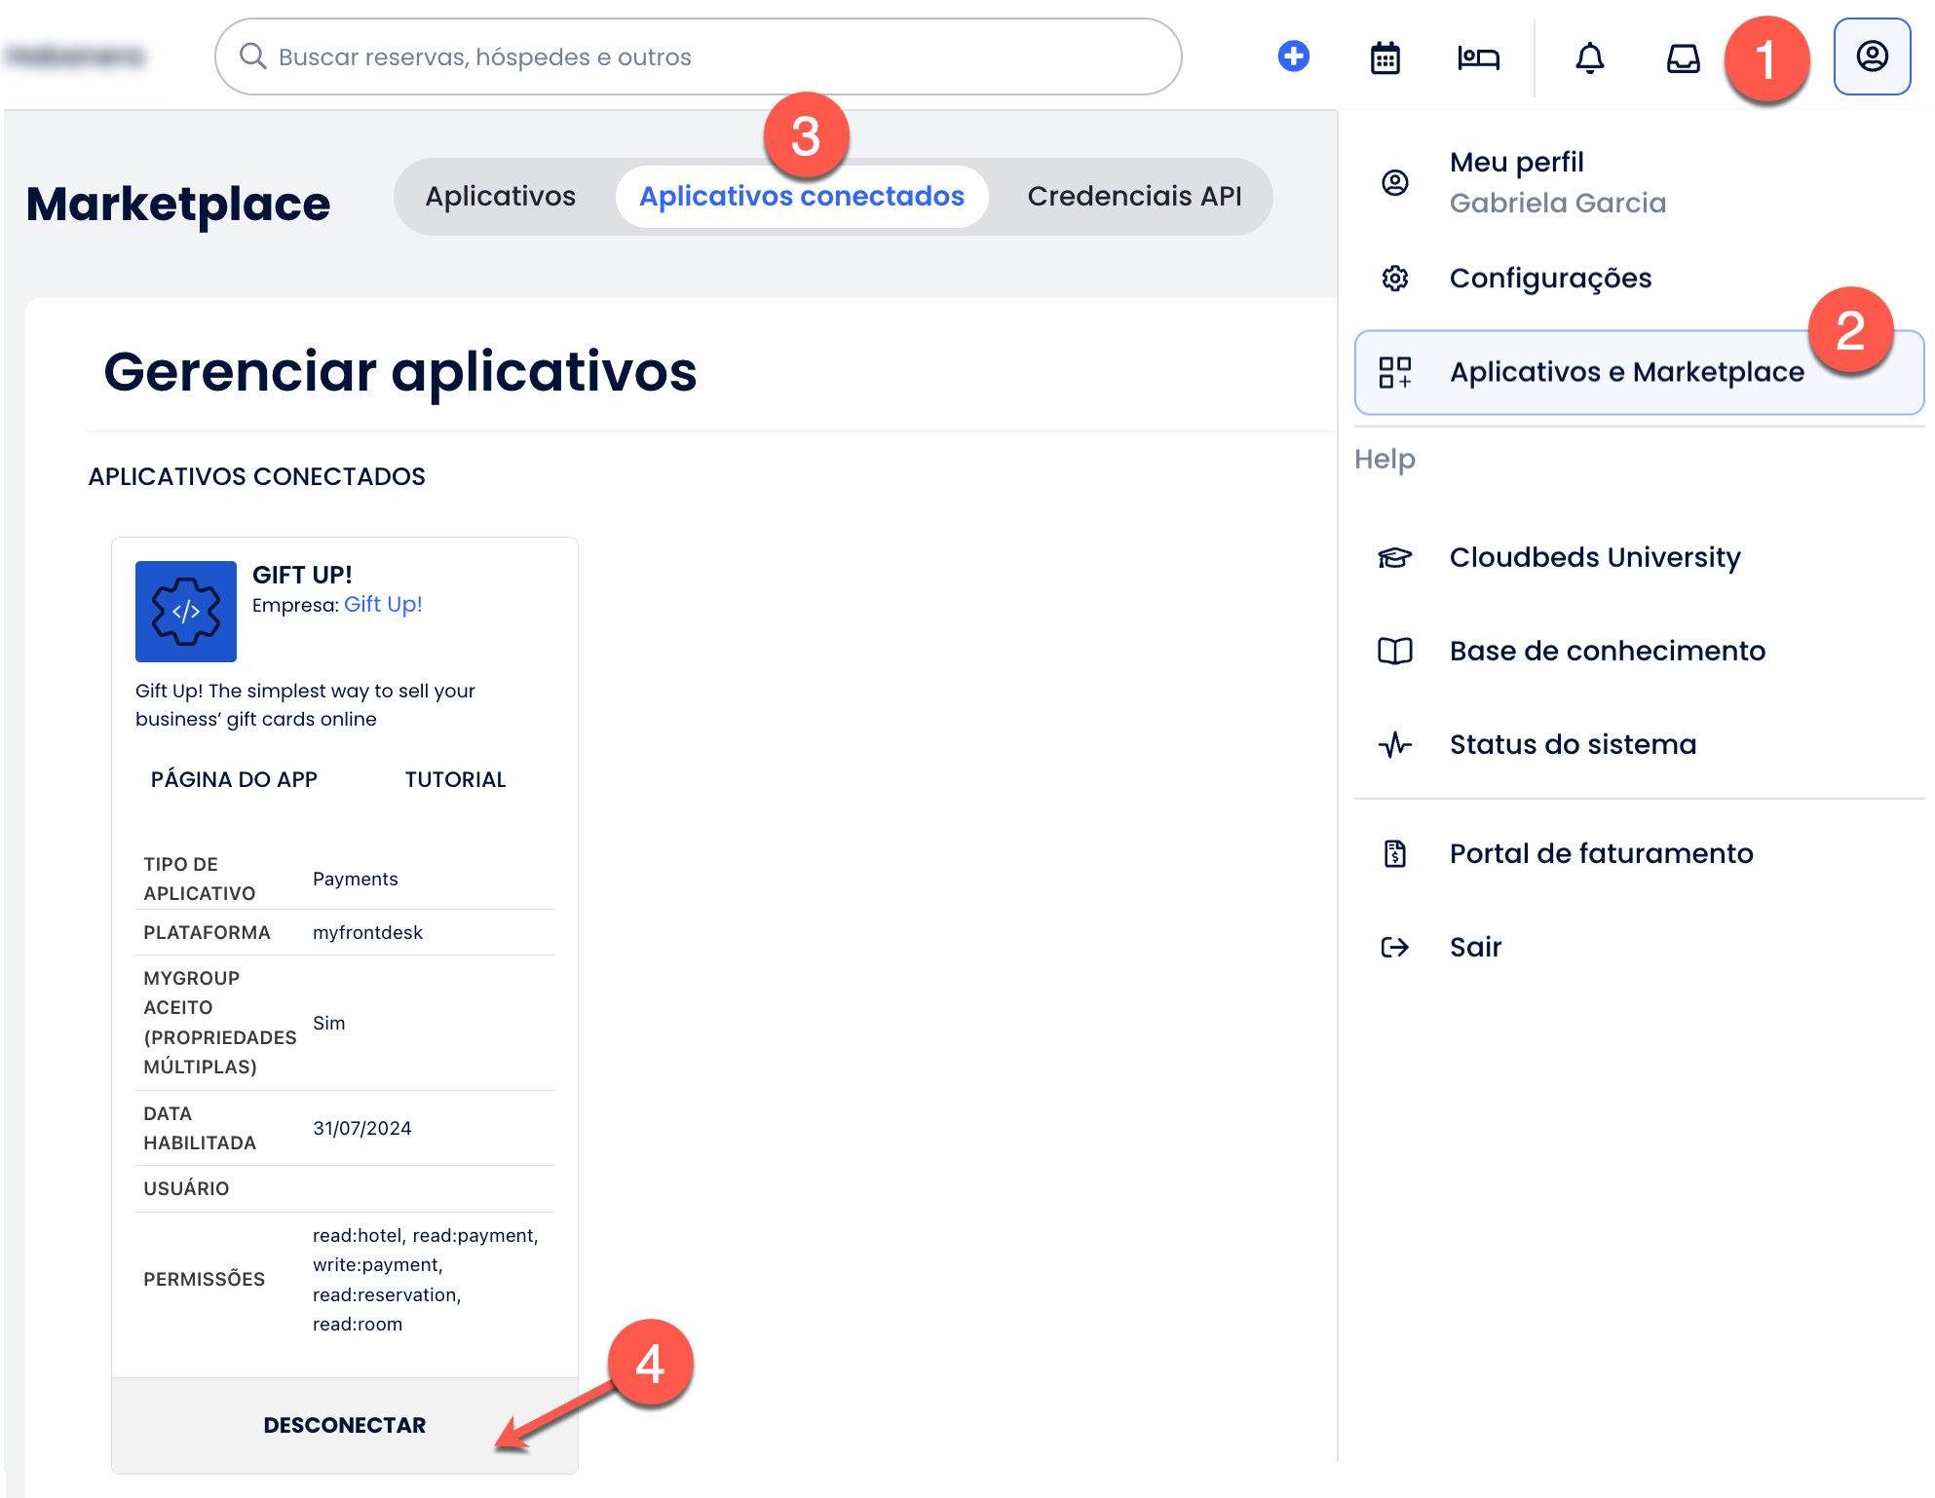Viewport: 1935px width, 1498px height.
Task: Open the inbox tray icon
Action: tap(1683, 57)
